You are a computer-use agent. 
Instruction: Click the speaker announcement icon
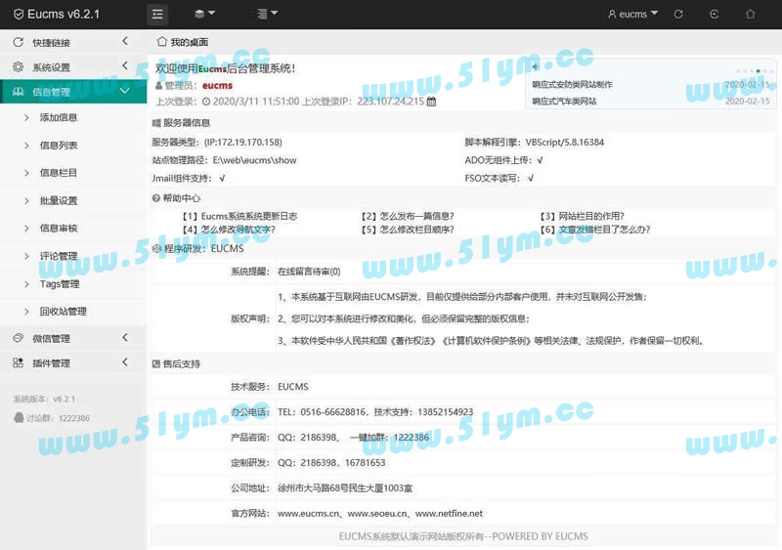coord(536,66)
